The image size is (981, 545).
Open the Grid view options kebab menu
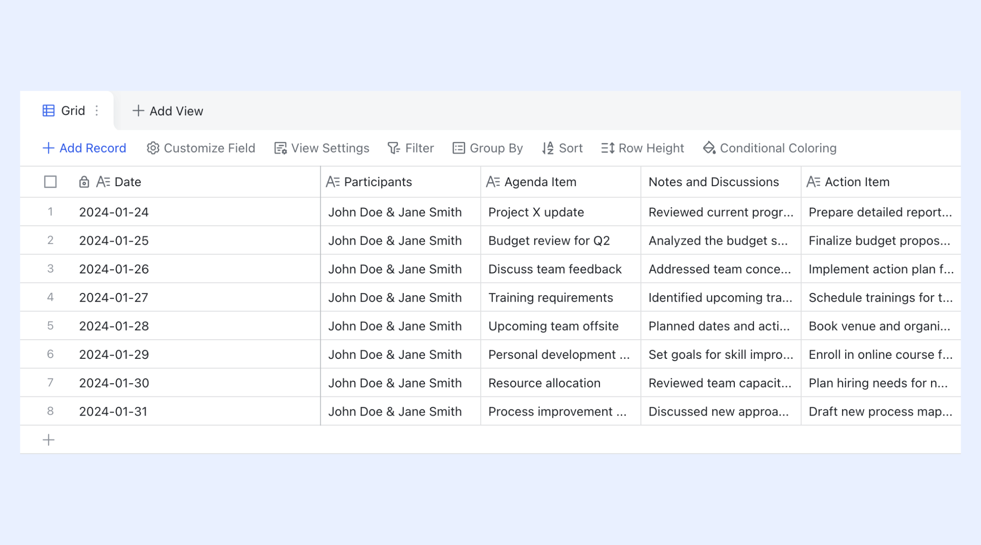click(x=97, y=111)
